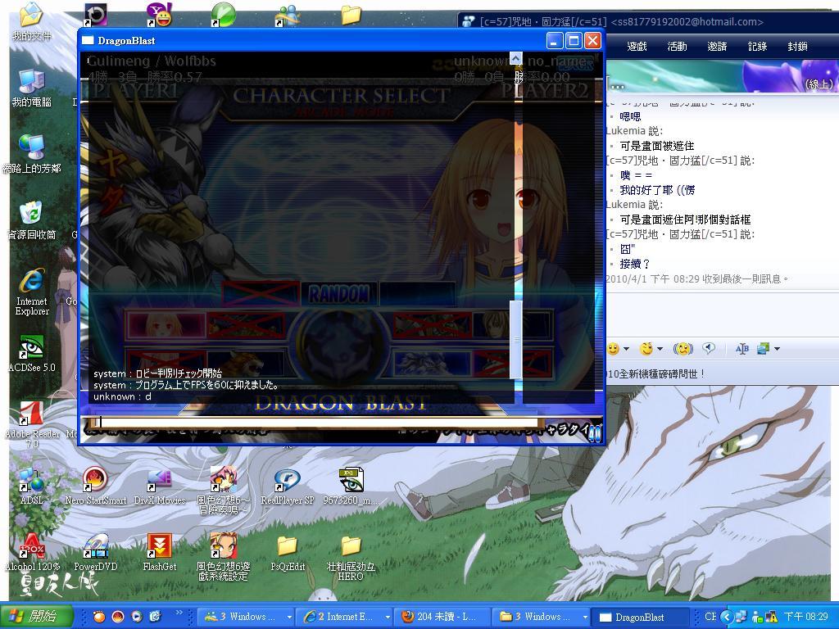
Task: Open the PowerDVD desktop shortcut
Action: click(96, 550)
